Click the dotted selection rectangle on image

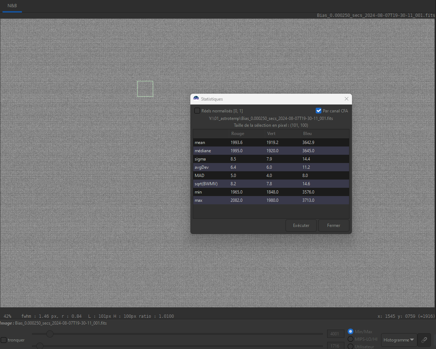[x=145, y=89]
